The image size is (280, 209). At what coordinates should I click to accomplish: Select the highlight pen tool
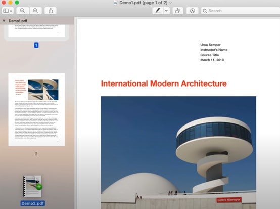(158, 11)
